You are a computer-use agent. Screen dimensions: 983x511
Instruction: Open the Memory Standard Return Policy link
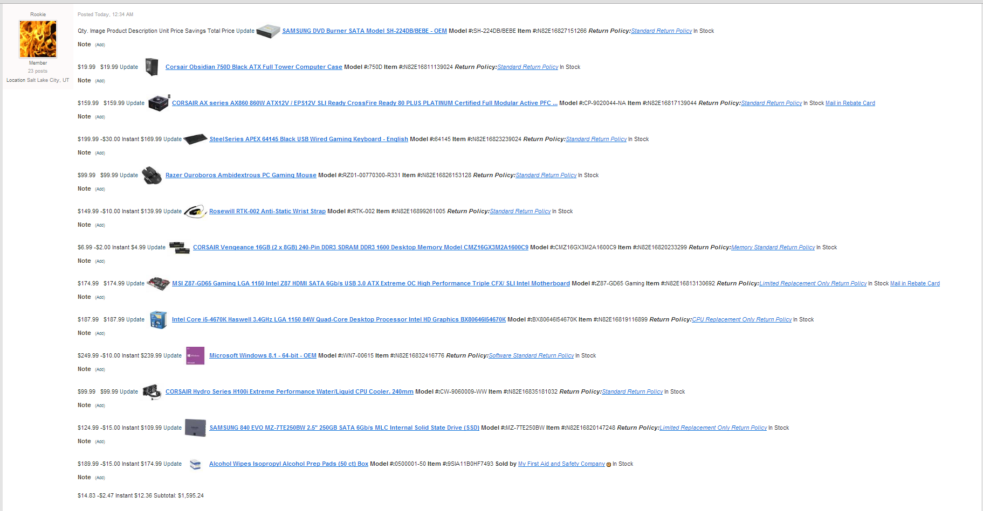pyautogui.click(x=773, y=248)
